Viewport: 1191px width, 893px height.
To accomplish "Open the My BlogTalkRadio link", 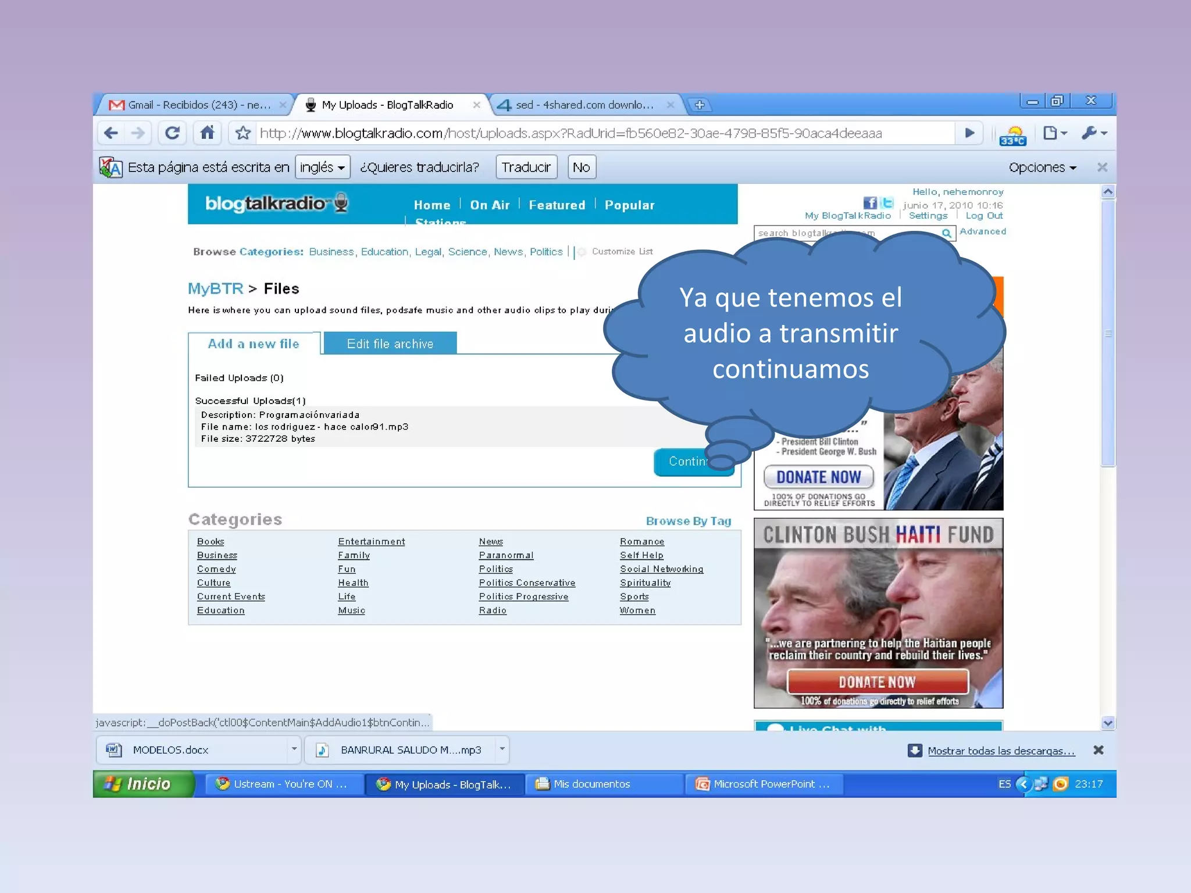I will [x=847, y=216].
